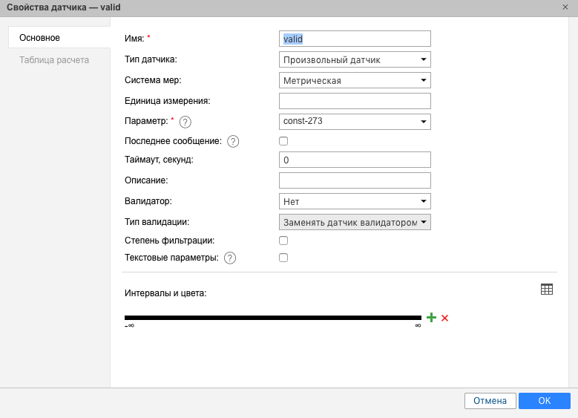This screenshot has width=578, height=418.
Task: Click the help icon next to Параметр
Action: point(185,122)
